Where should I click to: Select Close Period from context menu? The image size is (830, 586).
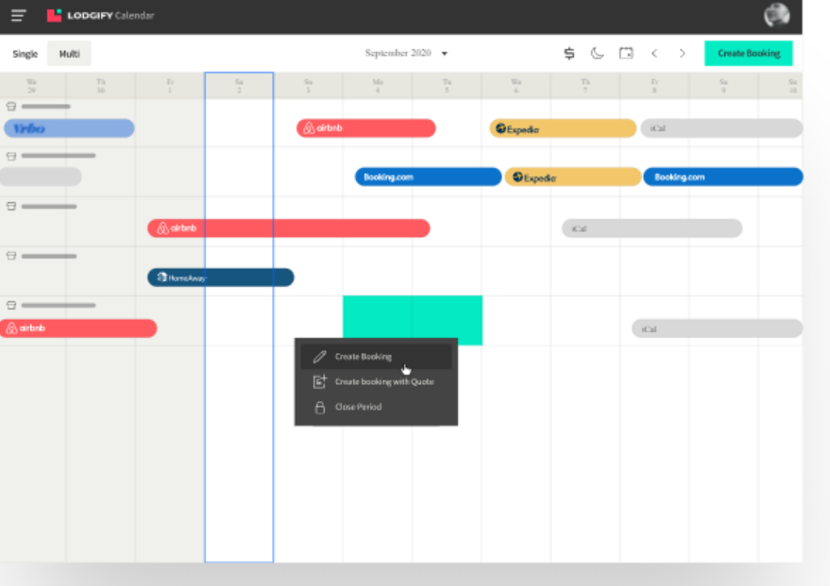358,407
